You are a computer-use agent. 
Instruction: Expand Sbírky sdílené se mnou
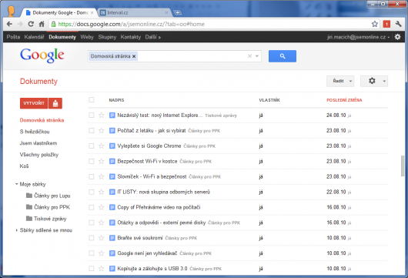coord(17,230)
